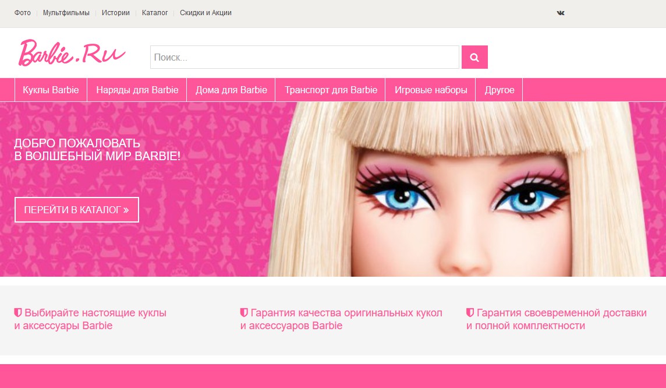Click text "Гарантия своевременной доставки и полной комплектности"

[x=557, y=319]
